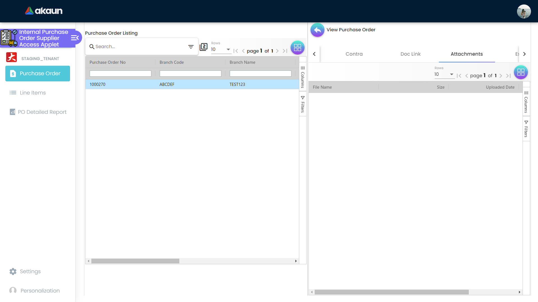Switch to the Contra tab
The height and width of the screenshot is (302, 538).
(354, 54)
